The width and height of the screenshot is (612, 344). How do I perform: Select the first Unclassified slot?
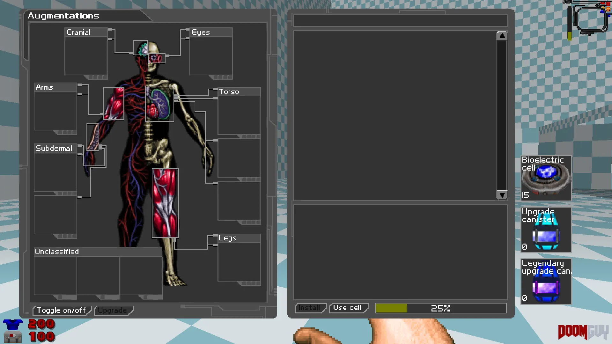click(x=55, y=276)
